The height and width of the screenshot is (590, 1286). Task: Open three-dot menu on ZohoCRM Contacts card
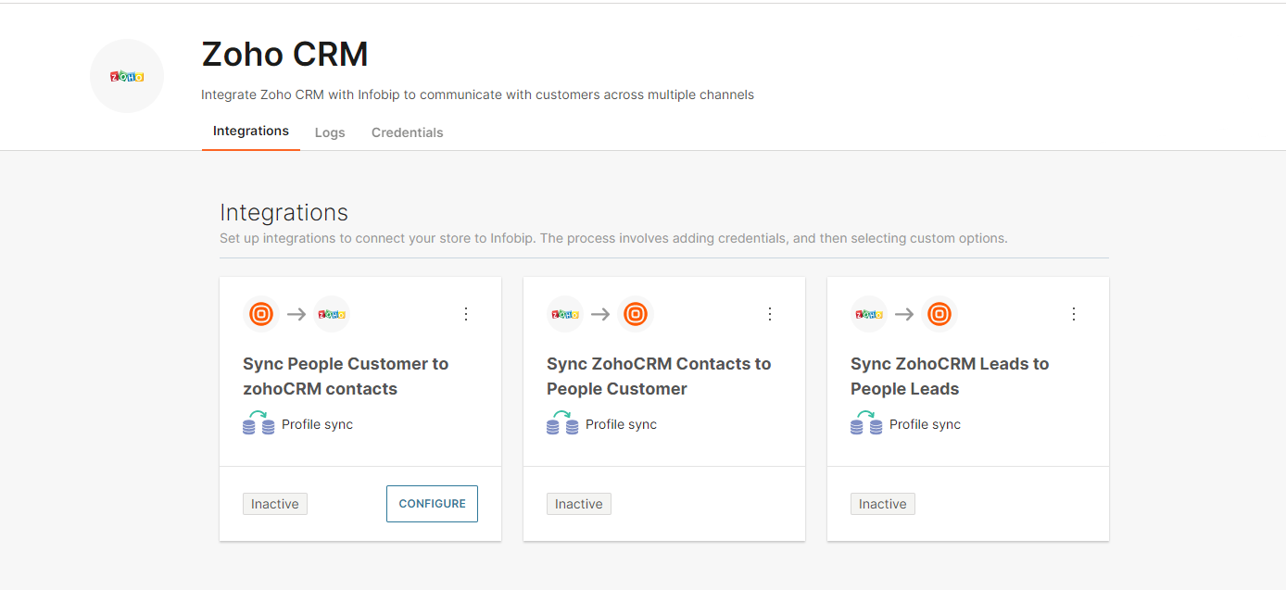[x=770, y=314]
